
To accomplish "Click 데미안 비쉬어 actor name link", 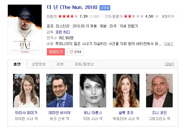I will [x=59, y=113].
